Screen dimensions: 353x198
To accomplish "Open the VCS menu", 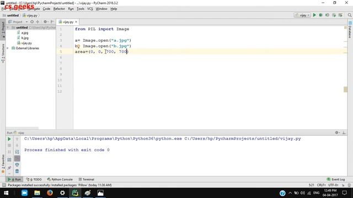I will pos(90,9).
